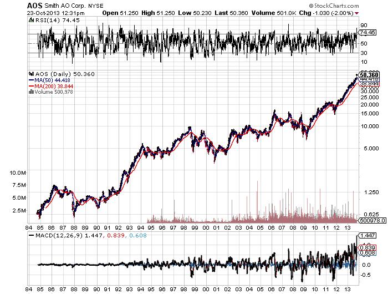Click the price axis label 0.625
Image resolution: width=388 pixels, height=294 pixels.
point(371,214)
